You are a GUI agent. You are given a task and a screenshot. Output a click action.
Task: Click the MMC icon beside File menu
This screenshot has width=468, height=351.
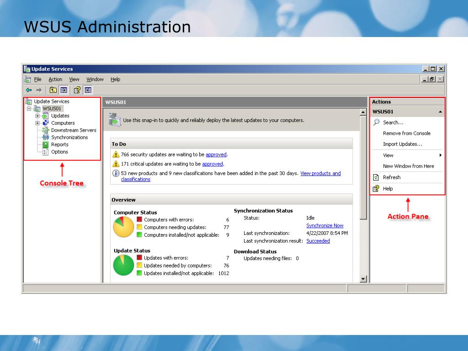(x=27, y=80)
